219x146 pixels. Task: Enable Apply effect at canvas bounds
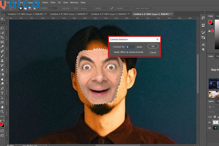click(x=112, y=52)
